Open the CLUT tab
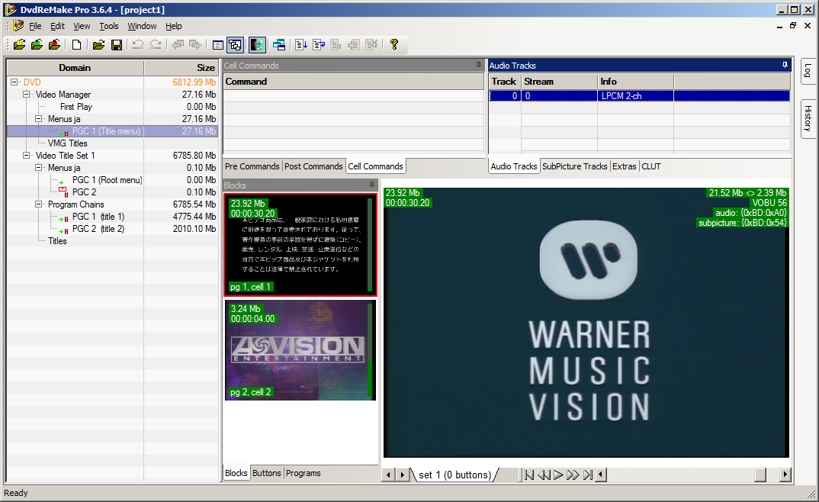 click(x=650, y=166)
